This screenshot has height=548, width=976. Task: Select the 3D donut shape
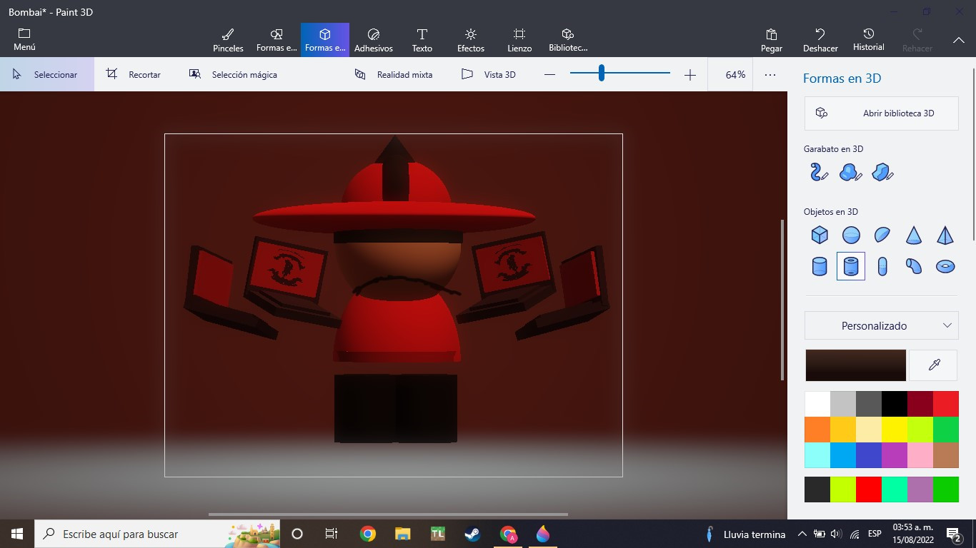pos(945,266)
